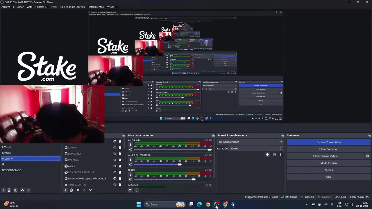
Task: Open the Colección de Escenas menu
Action: pyautogui.click(x=72, y=7)
